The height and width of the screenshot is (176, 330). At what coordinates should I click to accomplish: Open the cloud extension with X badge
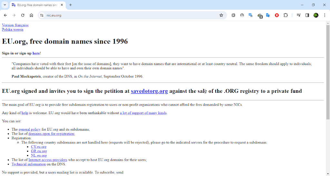(x=260, y=15)
